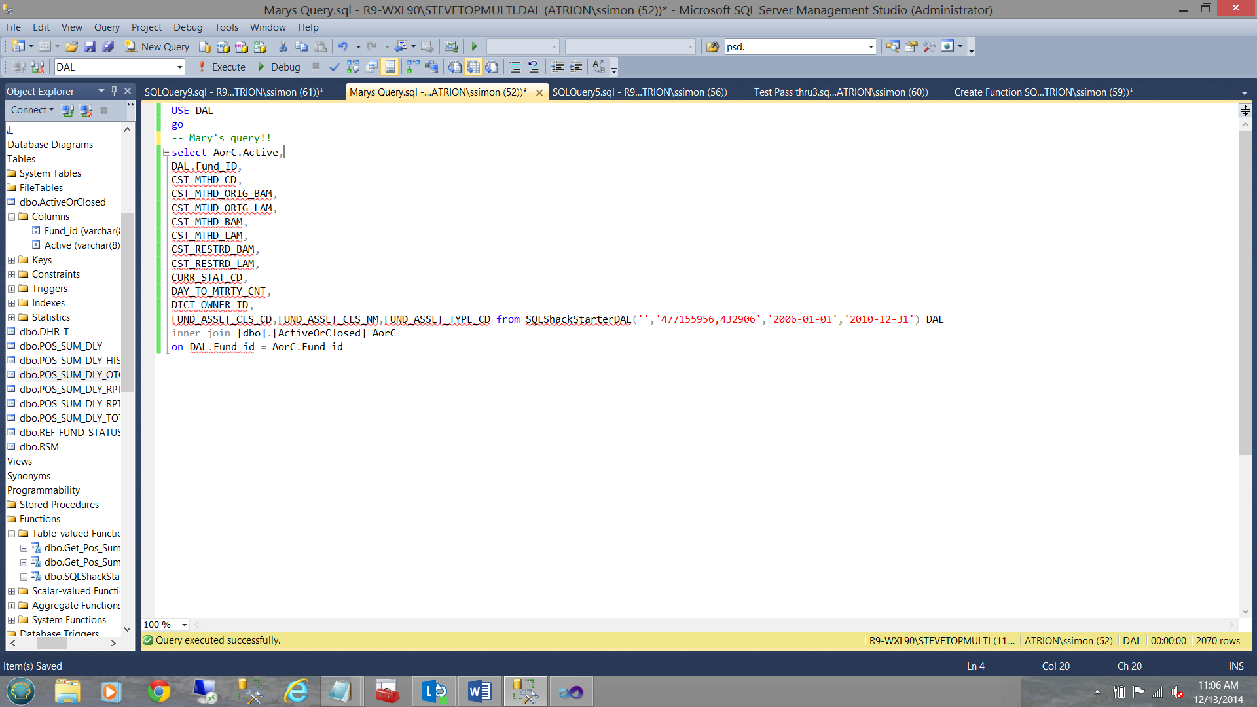Screen dimensions: 1257x707
Task: Toggle Results to Grid button
Action: click(x=473, y=67)
